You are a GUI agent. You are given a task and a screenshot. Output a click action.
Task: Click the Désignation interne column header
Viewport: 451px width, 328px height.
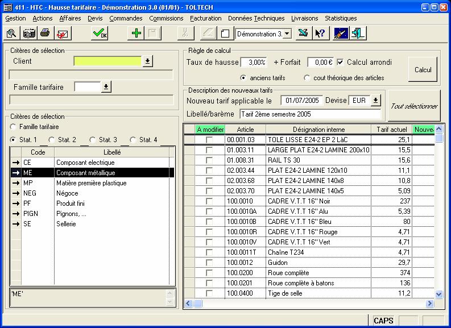pos(318,130)
